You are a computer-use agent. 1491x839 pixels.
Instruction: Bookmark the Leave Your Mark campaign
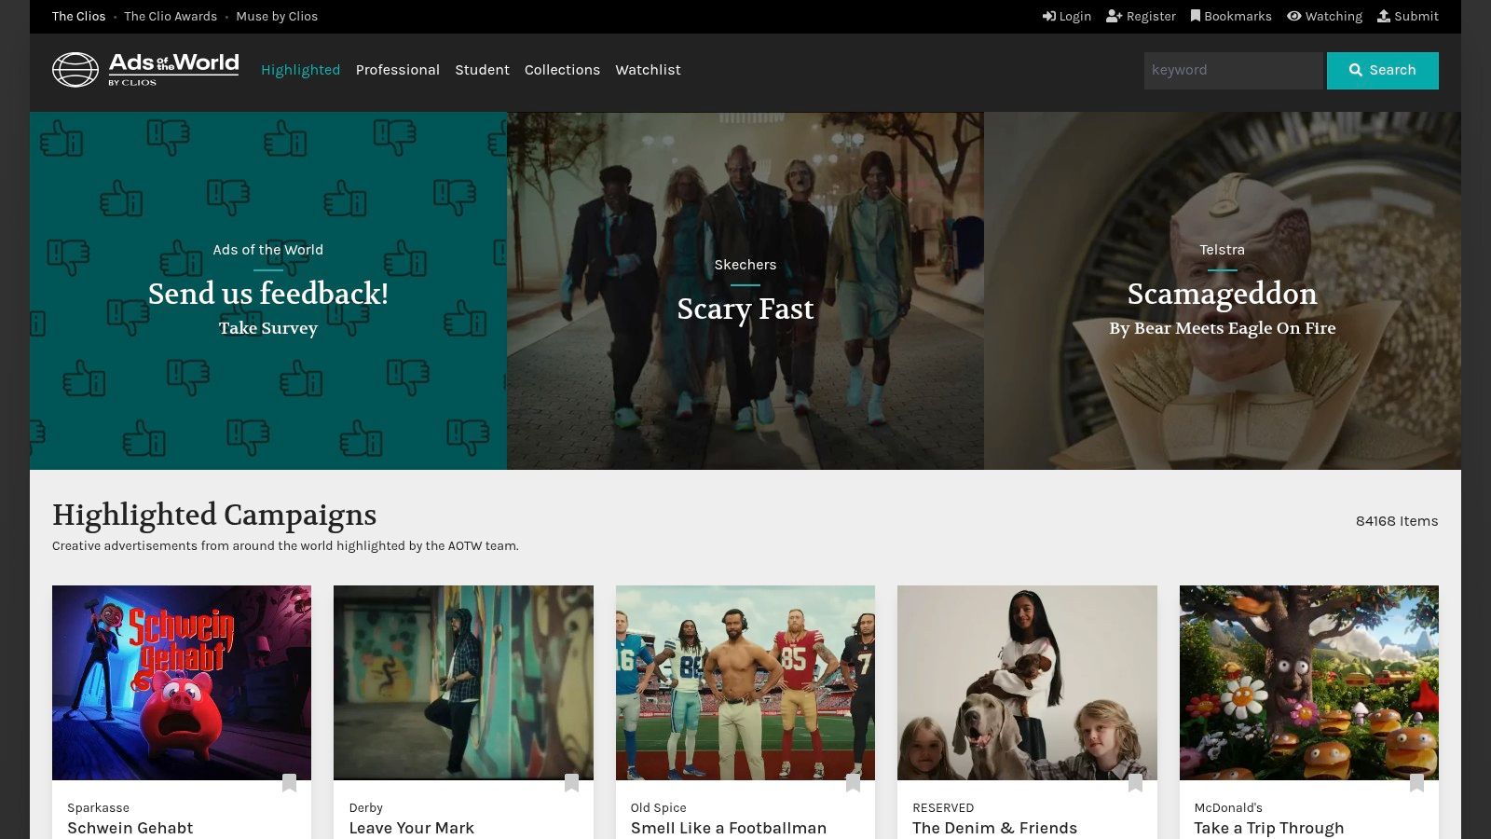pyautogui.click(x=571, y=783)
